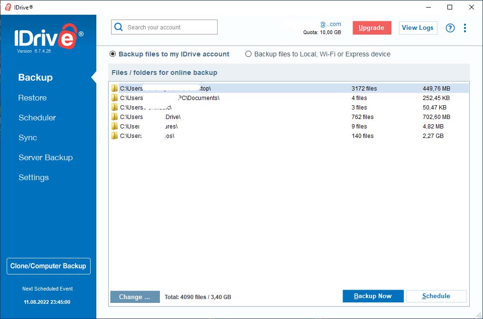483x319 pixels.
Task: Click the Upgrade button
Action: [x=372, y=28]
